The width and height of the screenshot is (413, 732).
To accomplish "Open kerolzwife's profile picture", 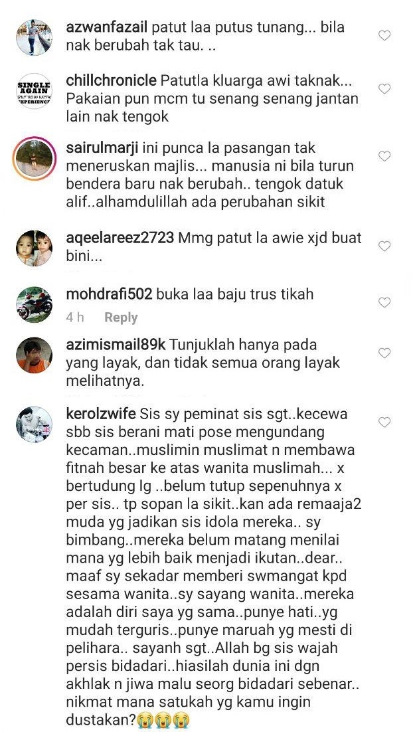I will click(34, 424).
